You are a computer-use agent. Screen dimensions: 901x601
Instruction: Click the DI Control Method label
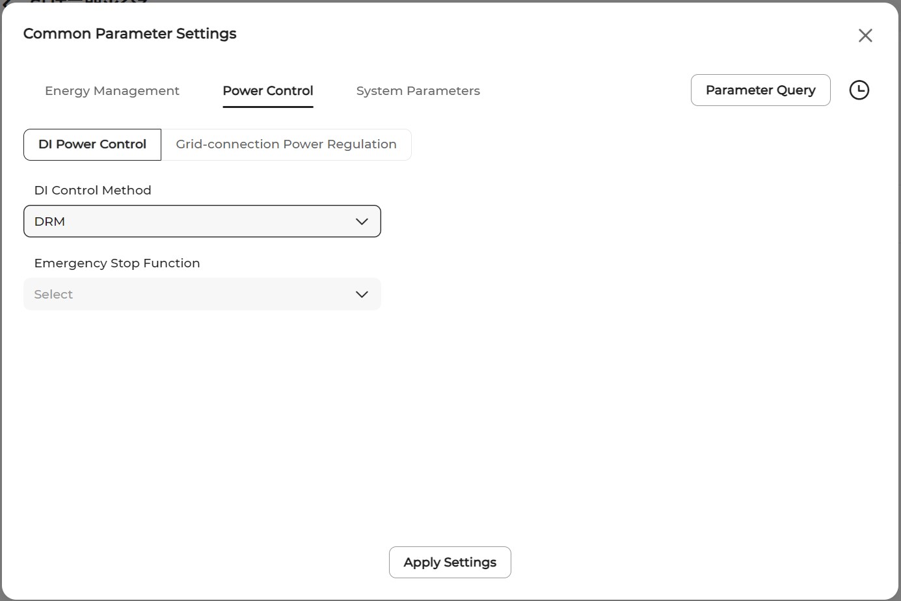(x=92, y=190)
